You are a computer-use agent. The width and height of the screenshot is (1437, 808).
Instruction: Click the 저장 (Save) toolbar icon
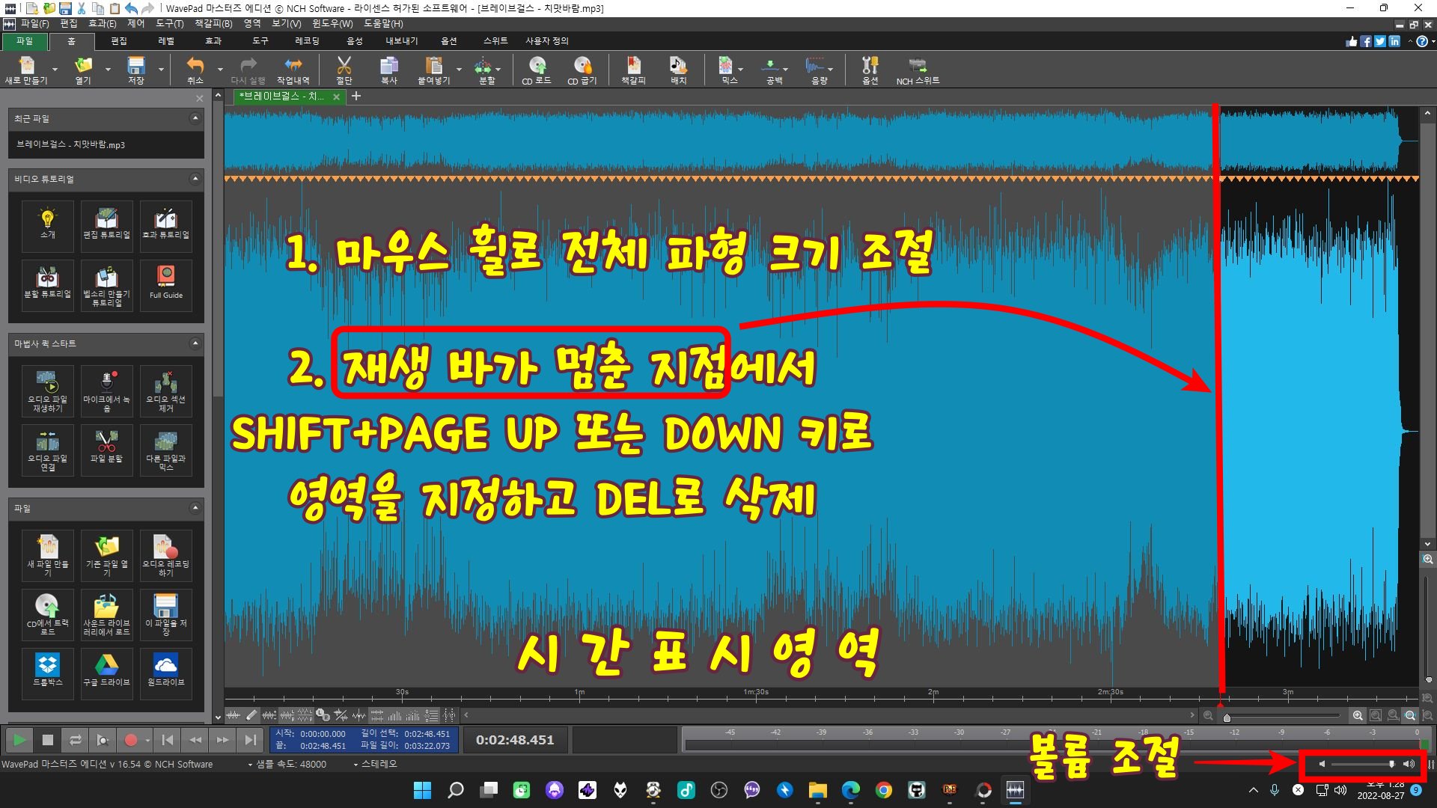(135, 70)
